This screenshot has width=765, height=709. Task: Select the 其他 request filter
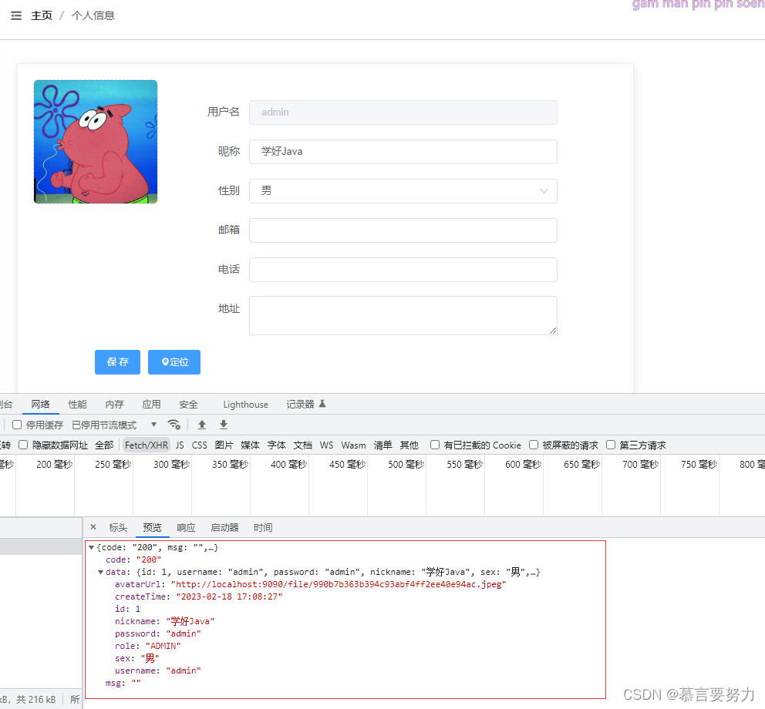pyautogui.click(x=409, y=445)
